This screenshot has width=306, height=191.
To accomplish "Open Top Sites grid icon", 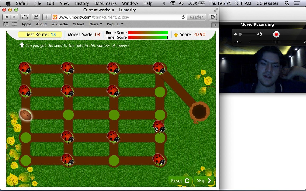I will pos(15,24).
